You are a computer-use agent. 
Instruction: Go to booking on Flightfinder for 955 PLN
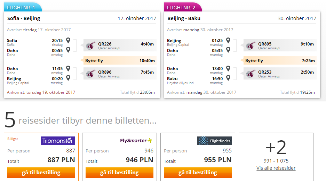coord(198,173)
